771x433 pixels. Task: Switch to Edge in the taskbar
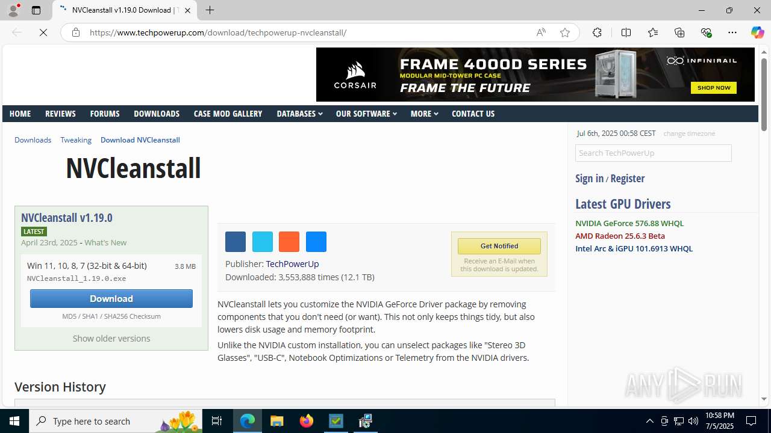click(x=248, y=421)
